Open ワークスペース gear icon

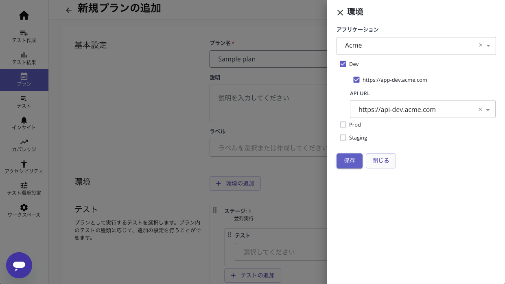24,208
